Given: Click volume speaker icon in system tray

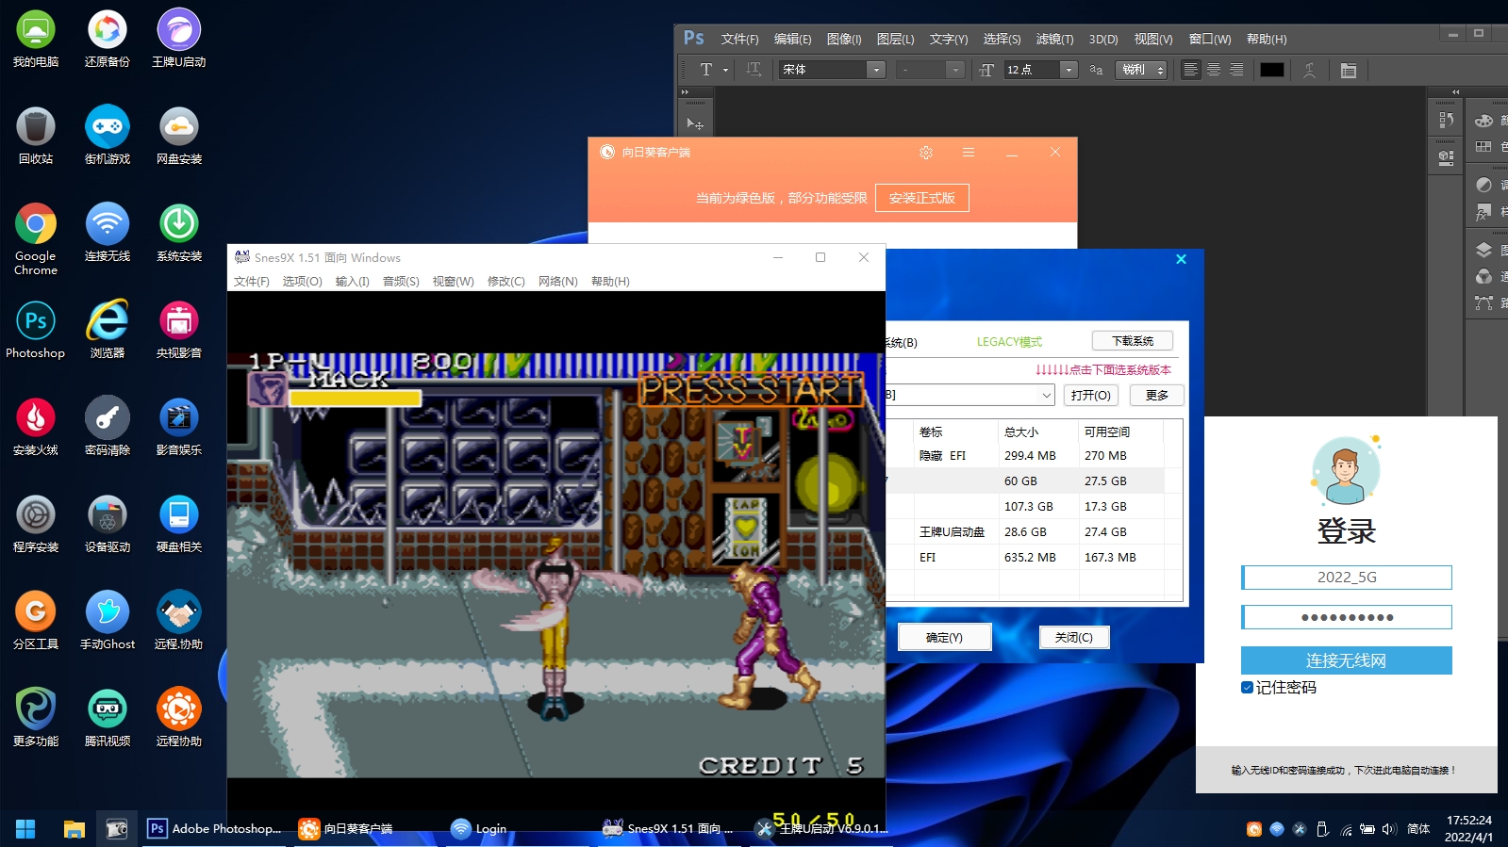Looking at the screenshot, I should click(x=1388, y=829).
